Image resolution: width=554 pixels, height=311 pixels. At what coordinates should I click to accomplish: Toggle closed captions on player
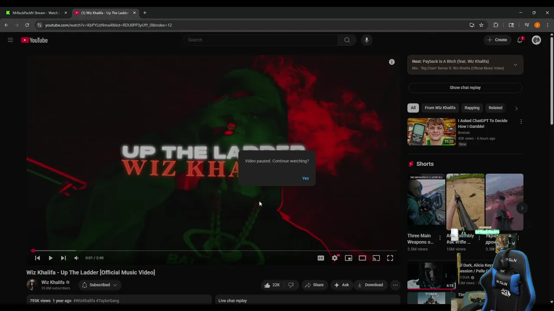pyautogui.click(x=321, y=258)
